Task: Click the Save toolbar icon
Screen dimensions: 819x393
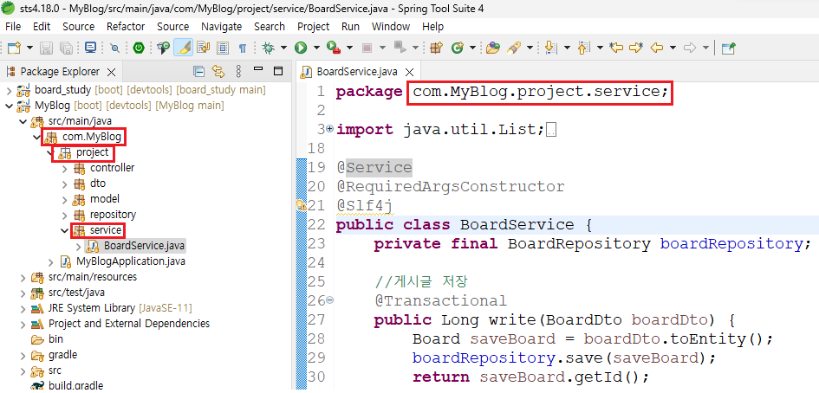Action: click(47, 48)
